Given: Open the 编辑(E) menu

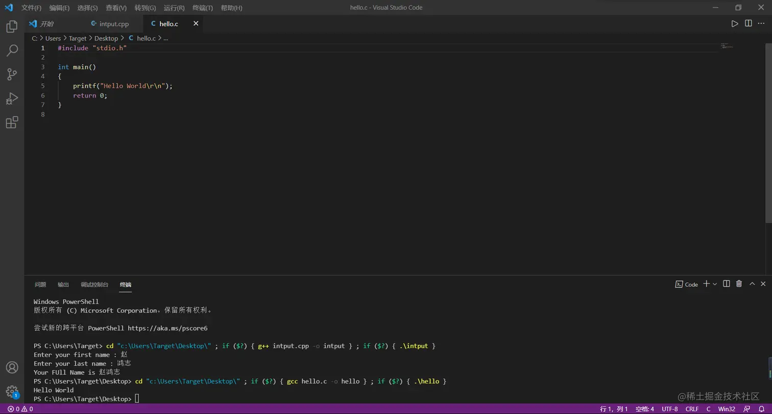Looking at the screenshot, I should click(x=59, y=8).
